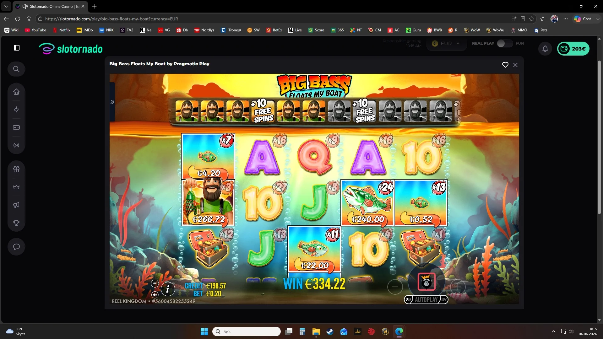Open the Autoplay options
Viewport: 603px width, 339px height.
tap(426, 300)
